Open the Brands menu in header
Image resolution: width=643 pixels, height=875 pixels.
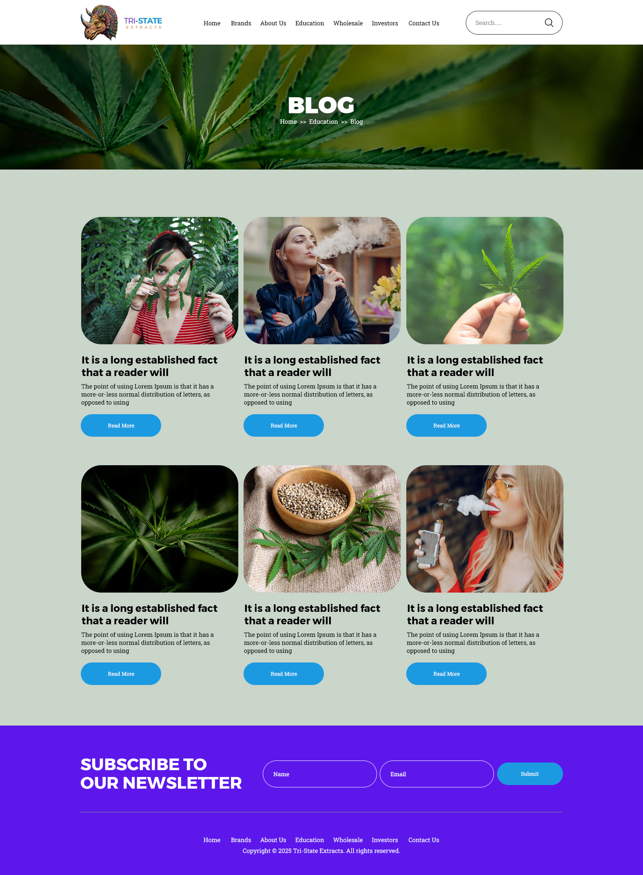coord(241,23)
